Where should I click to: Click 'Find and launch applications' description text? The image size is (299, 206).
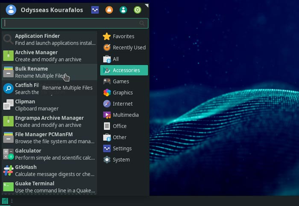[x=55, y=43]
